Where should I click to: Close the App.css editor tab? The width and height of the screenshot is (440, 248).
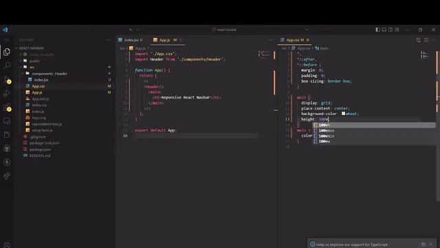308,40
